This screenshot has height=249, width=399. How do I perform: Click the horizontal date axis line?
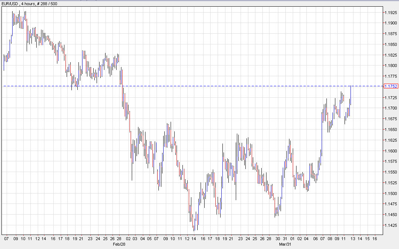[x=185, y=234]
